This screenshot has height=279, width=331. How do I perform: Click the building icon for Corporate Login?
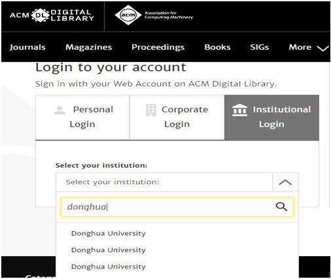click(x=151, y=110)
